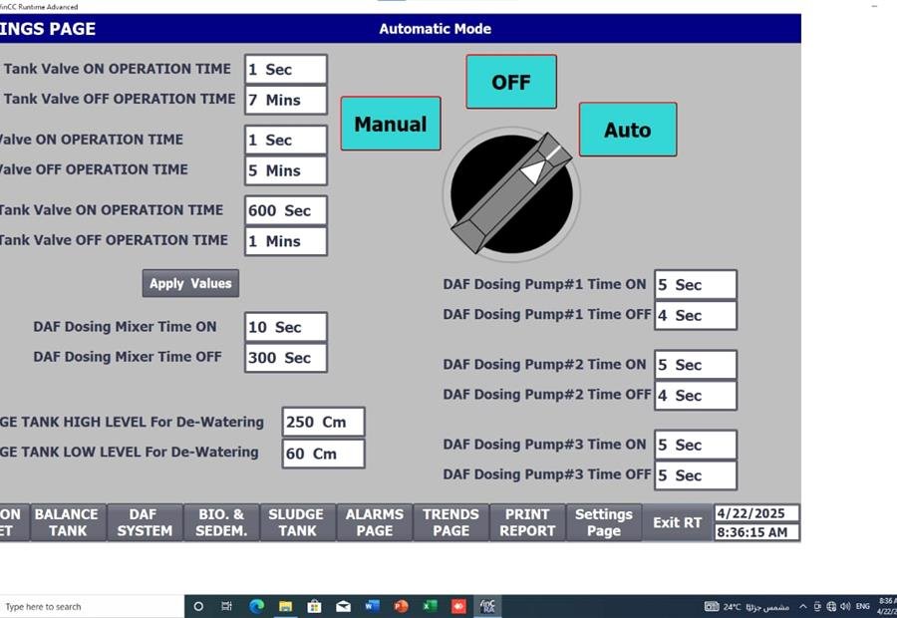Screen dimensions: 897x618
Task: Edit Tank Valve OFF time 1 Mins field
Action: [286, 241]
